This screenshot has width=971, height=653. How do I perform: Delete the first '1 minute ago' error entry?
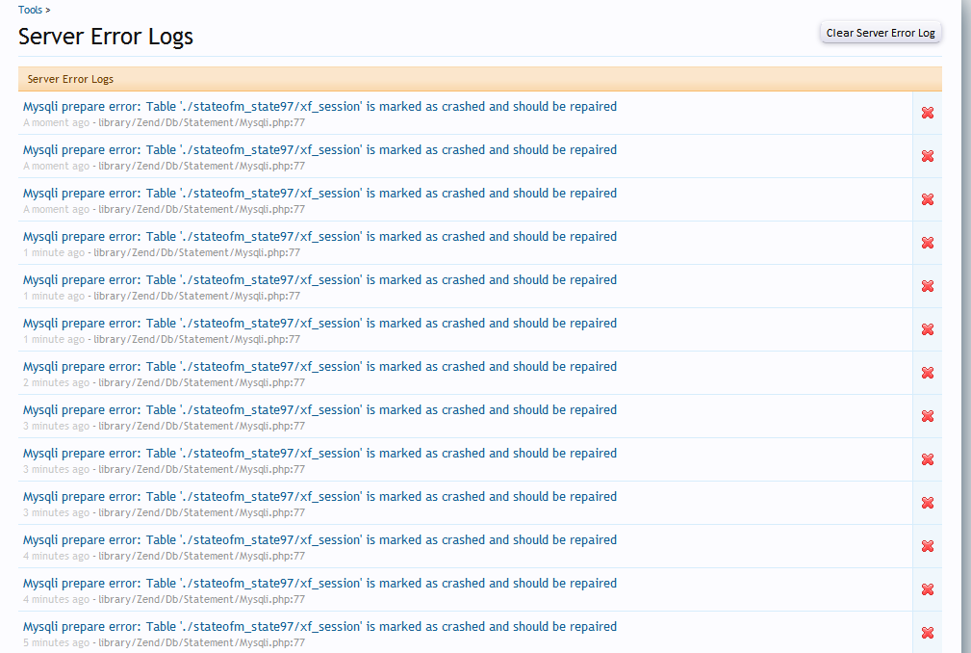click(927, 243)
